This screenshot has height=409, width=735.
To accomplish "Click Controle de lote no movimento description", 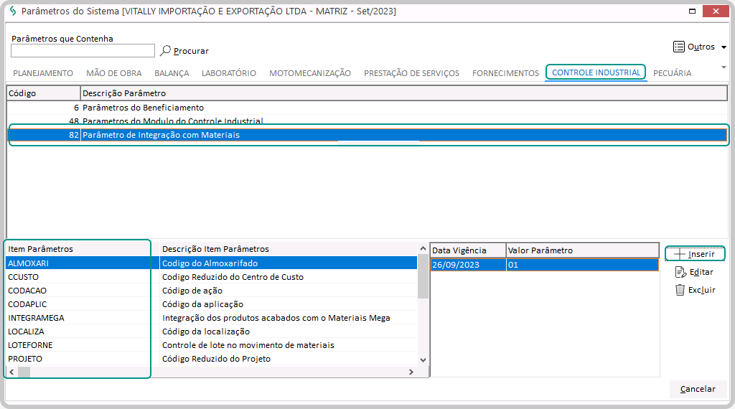I will pos(248,345).
